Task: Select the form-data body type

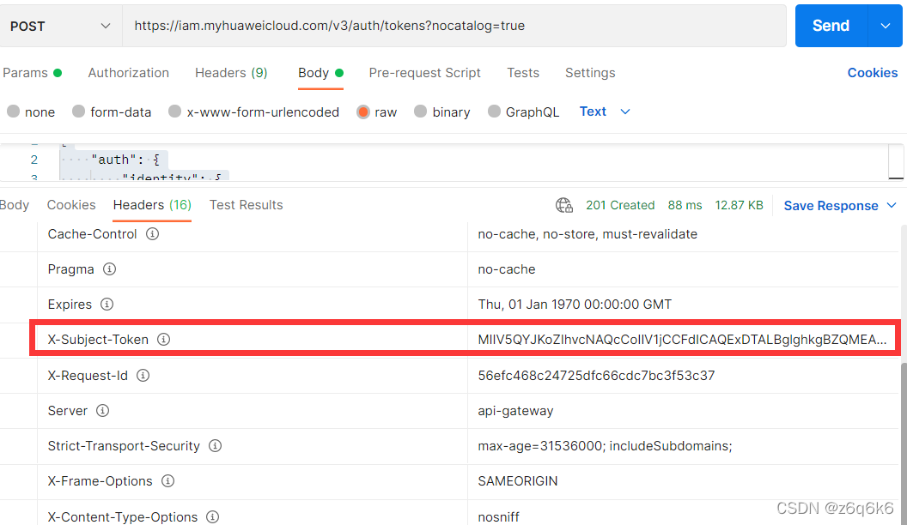Action: 79,112
